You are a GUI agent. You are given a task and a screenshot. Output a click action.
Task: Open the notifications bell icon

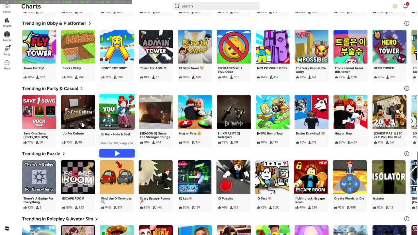click(406, 6)
